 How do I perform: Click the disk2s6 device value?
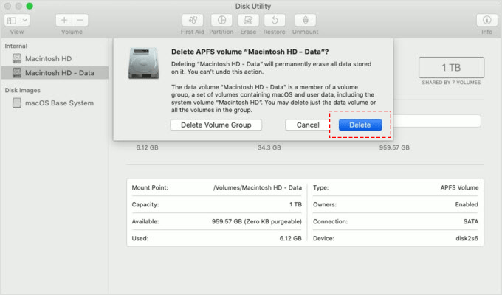pos(467,238)
